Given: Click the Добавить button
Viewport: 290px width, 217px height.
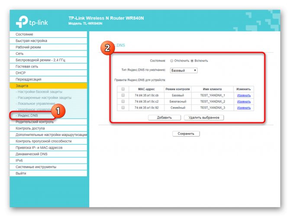Looking at the screenshot, I should pyautogui.click(x=164, y=117).
